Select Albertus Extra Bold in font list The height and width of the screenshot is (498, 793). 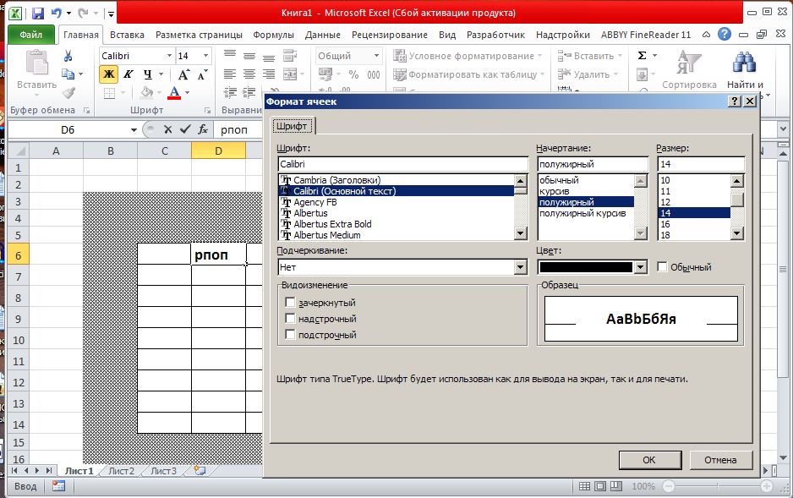click(x=396, y=224)
